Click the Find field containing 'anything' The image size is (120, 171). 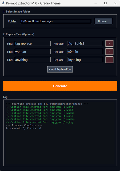click(x=33, y=60)
